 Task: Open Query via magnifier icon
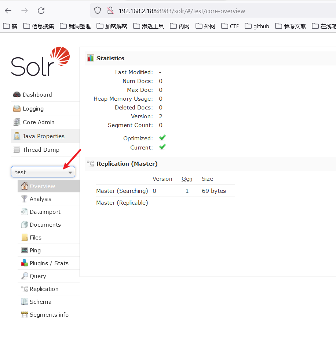24,276
